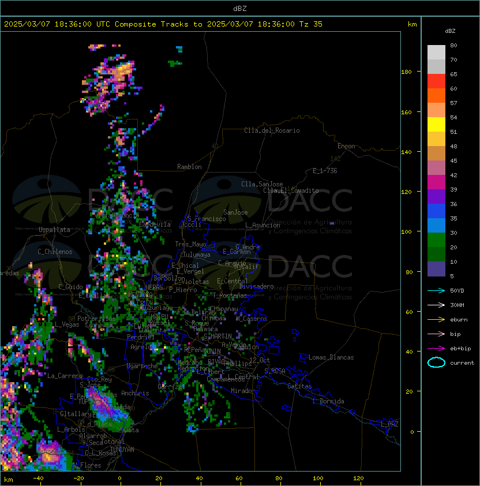Image resolution: width=480 pixels, height=486 pixels.
Task: Click the '-20' km axis tick label
Action: pos(78,478)
